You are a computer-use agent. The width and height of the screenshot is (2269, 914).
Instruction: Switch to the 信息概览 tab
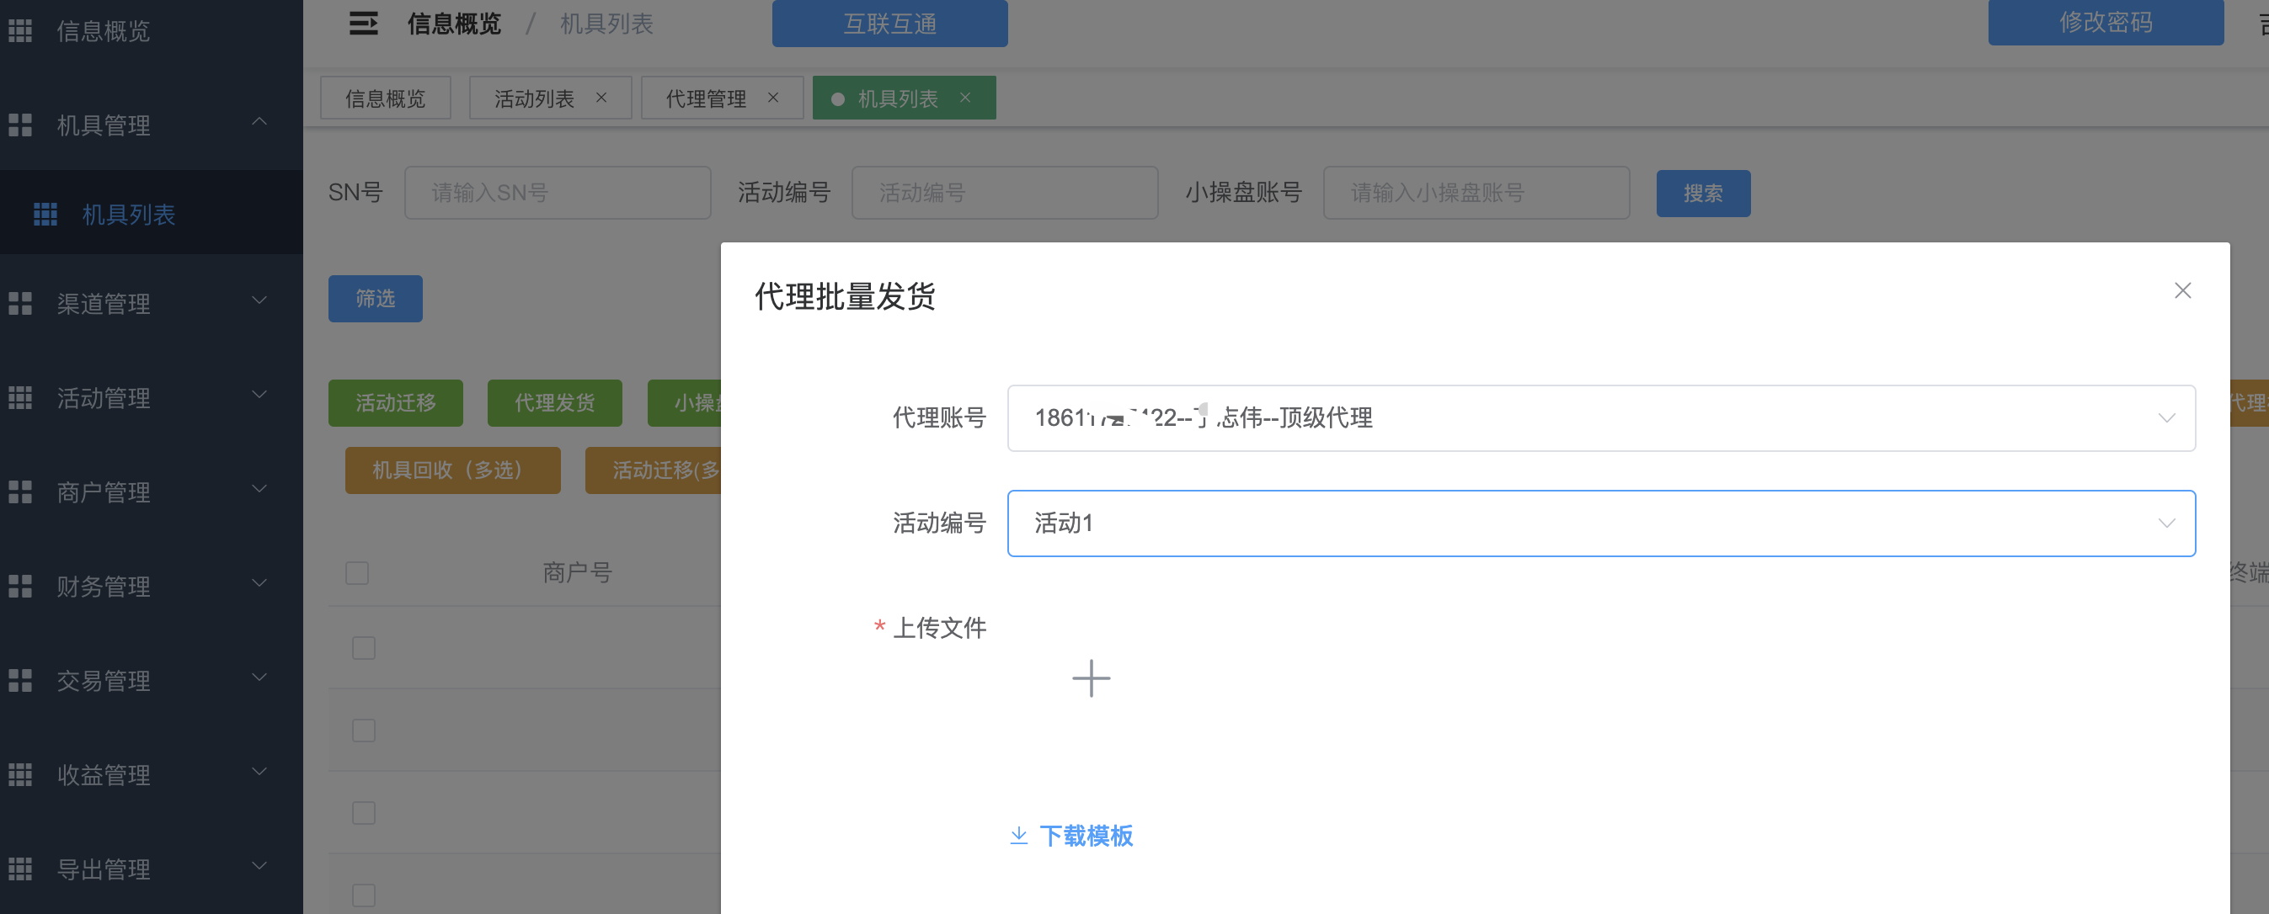point(385,98)
